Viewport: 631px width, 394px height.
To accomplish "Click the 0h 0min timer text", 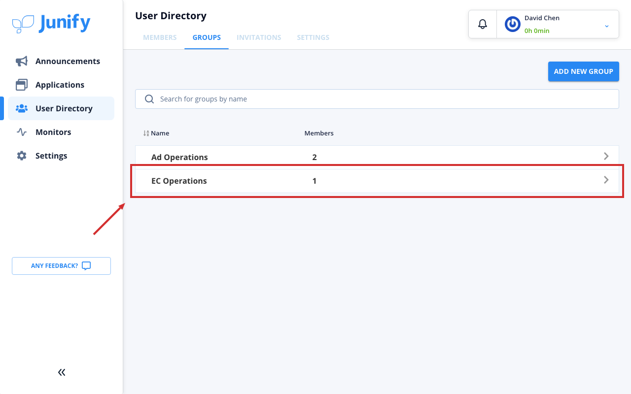I will [537, 31].
